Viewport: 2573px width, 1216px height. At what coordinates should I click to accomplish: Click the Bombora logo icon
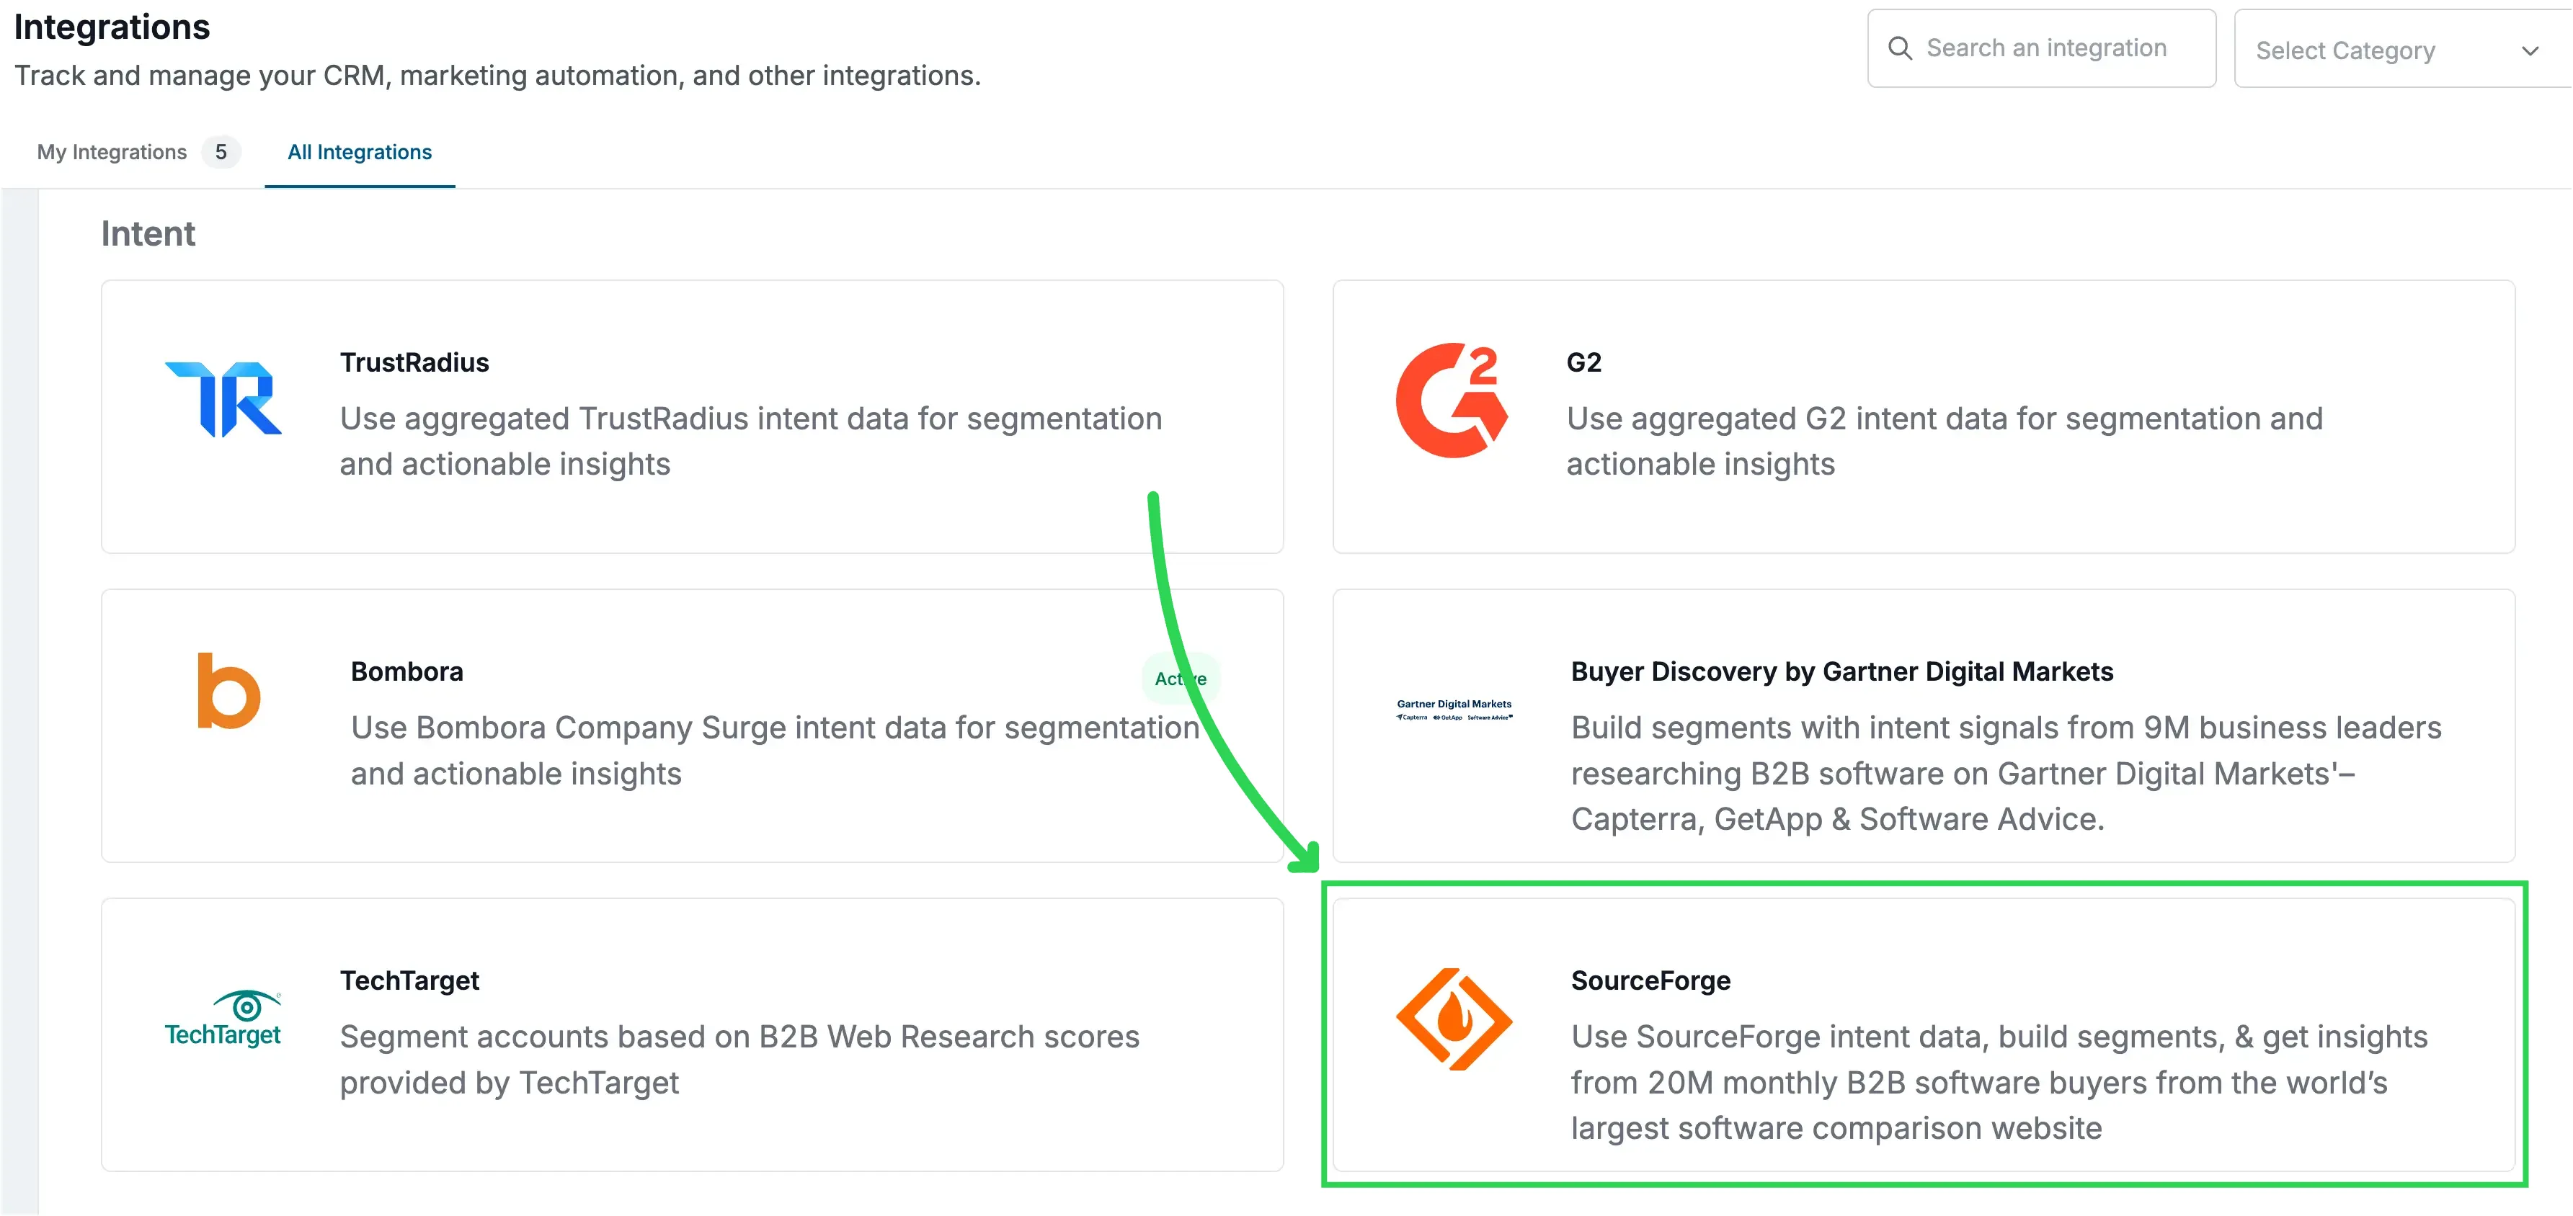point(228,691)
